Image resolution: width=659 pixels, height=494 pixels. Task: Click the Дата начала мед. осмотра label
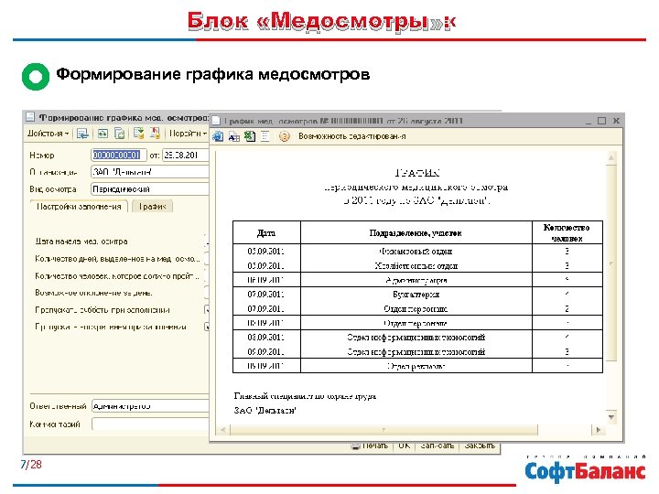point(81,242)
